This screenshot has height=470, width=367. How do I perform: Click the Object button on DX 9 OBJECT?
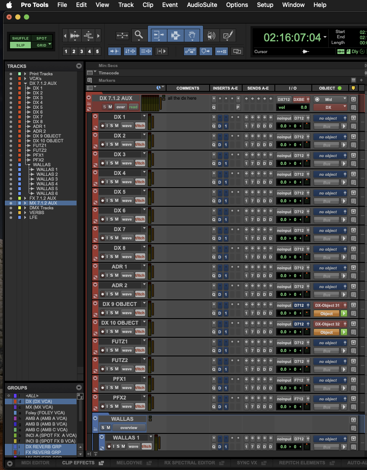click(x=327, y=313)
